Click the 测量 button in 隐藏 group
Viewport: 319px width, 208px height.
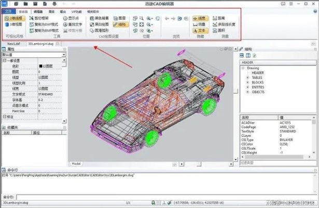(200, 24)
